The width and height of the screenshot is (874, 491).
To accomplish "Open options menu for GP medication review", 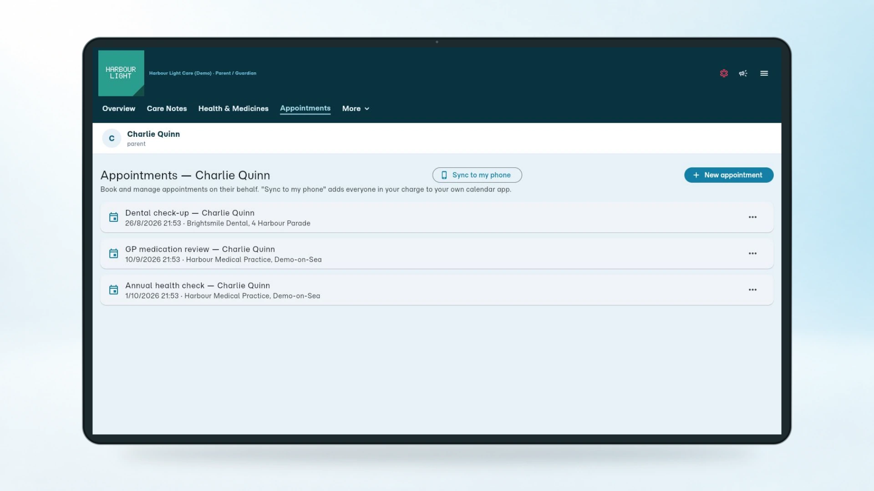I will click(752, 254).
